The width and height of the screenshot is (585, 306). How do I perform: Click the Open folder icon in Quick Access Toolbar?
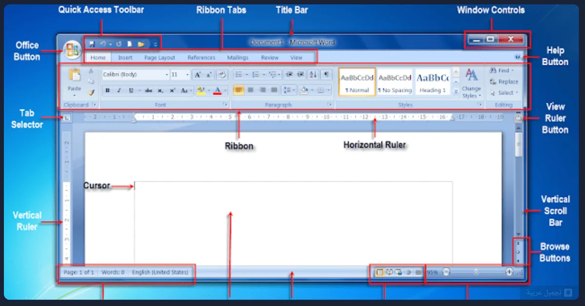[141, 44]
